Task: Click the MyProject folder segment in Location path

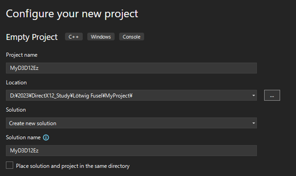Action: (119, 96)
